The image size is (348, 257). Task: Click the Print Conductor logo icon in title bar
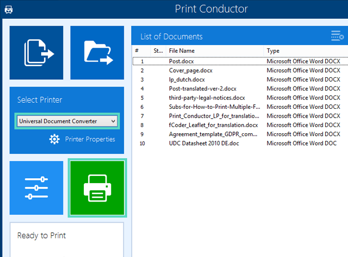click(x=8, y=9)
